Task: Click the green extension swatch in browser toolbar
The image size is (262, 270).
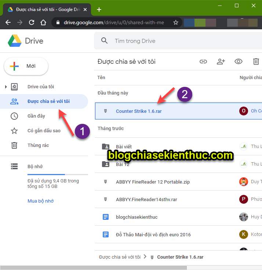Action: click(200, 23)
